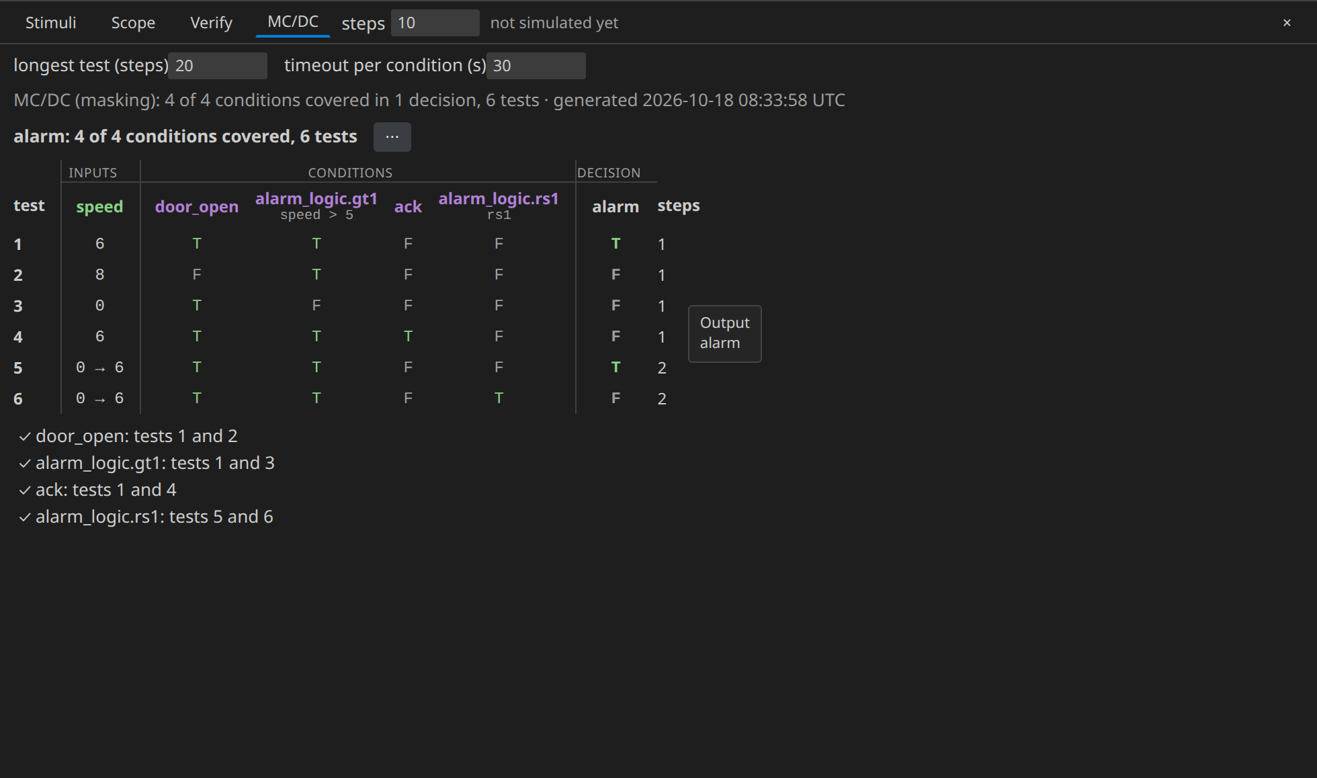Switch to the Stimuli tab
1317x778 pixels.
click(50, 23)
